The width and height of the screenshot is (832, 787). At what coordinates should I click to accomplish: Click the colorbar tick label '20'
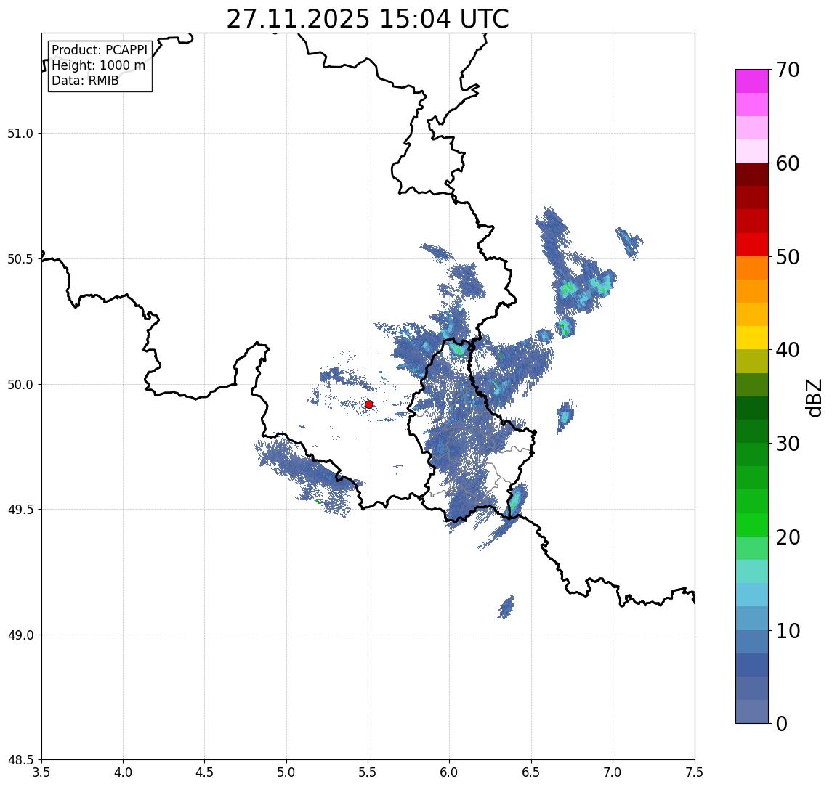788,537
